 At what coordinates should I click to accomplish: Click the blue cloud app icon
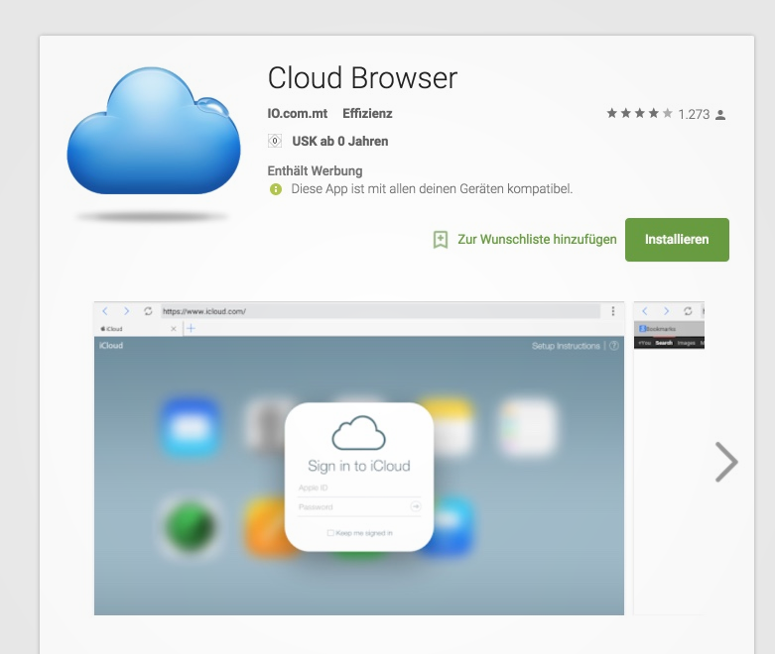154,131
